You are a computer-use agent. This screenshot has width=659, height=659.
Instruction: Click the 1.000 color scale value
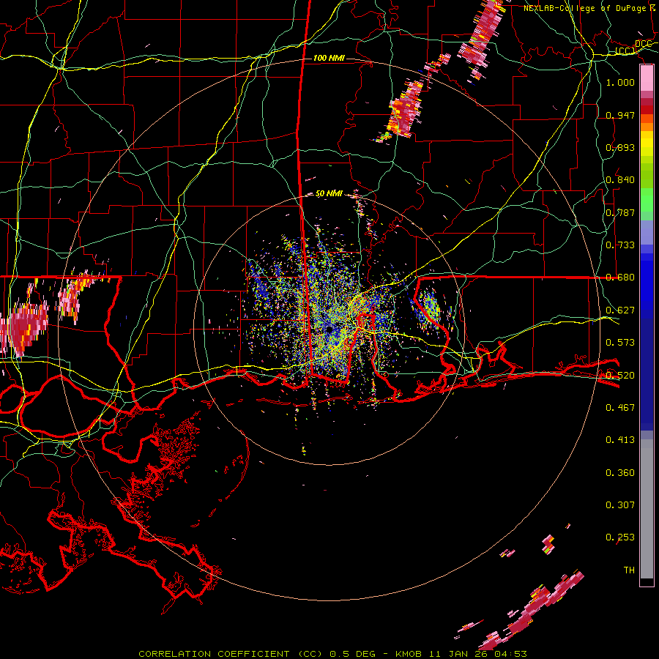[620, 82]
